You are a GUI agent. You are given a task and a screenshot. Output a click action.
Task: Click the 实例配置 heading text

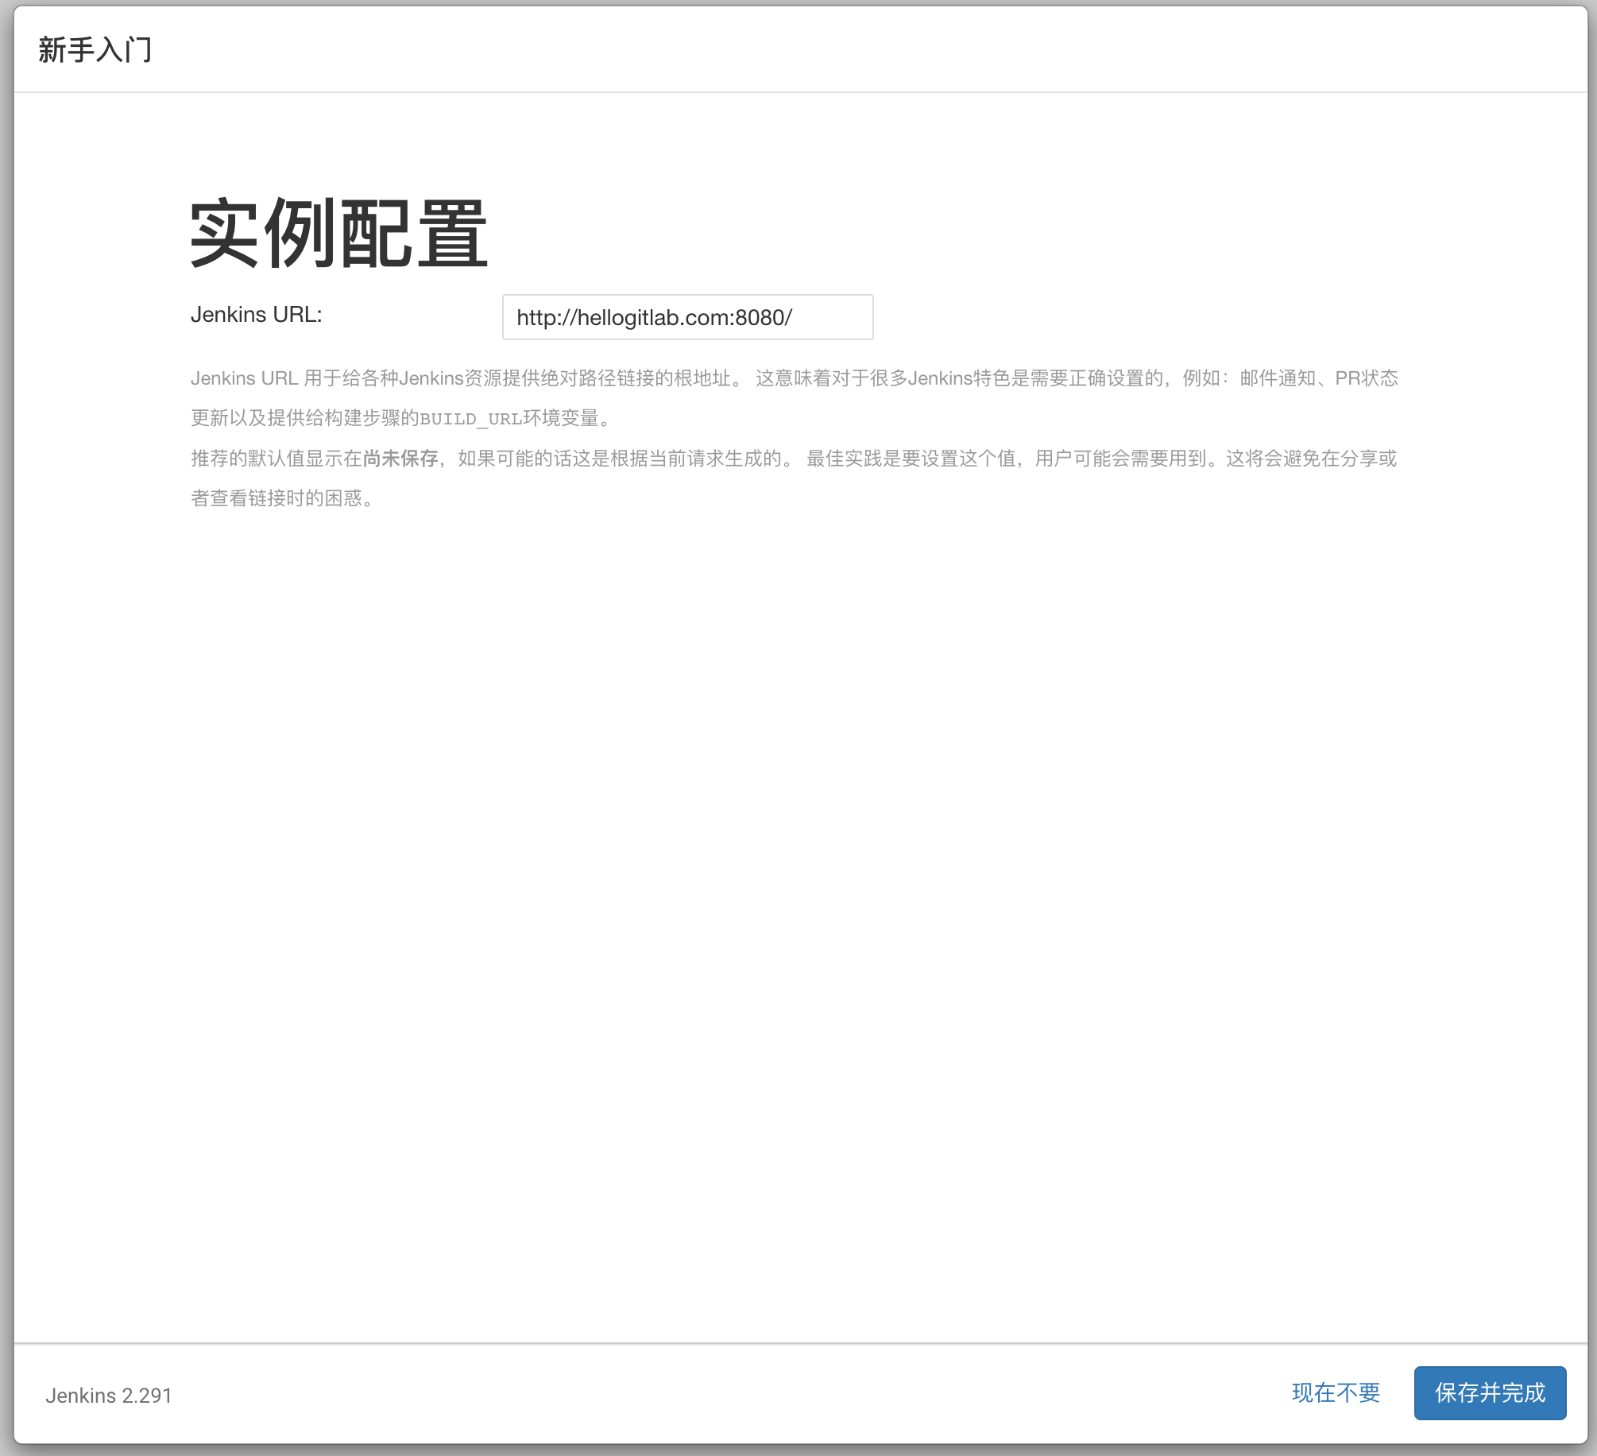[x=338, y=234]
